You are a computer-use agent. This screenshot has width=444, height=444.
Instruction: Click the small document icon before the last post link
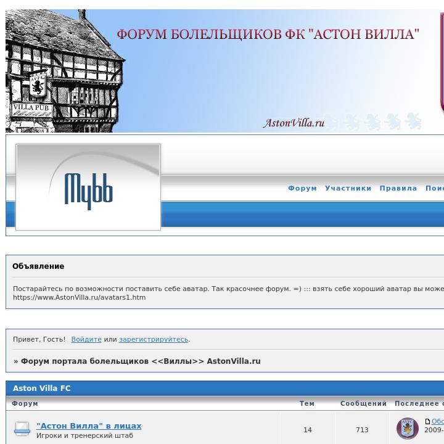(427, 421)
